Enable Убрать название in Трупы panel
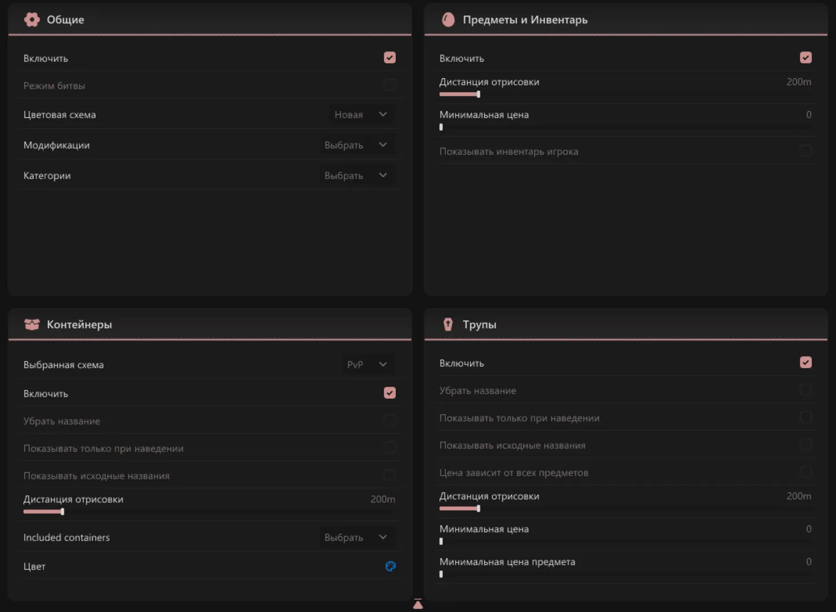Screen dimensions: 836x612 805,390
